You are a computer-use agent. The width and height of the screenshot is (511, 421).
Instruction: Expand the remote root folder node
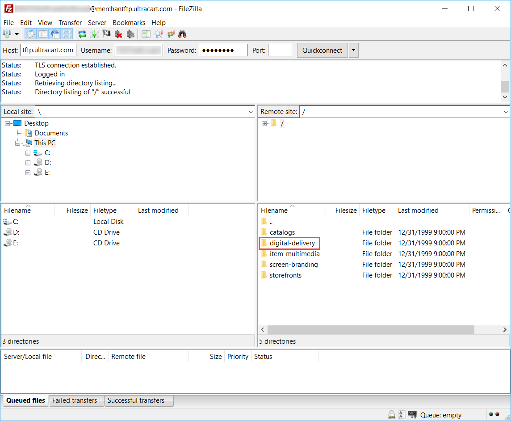coord(264,124)
